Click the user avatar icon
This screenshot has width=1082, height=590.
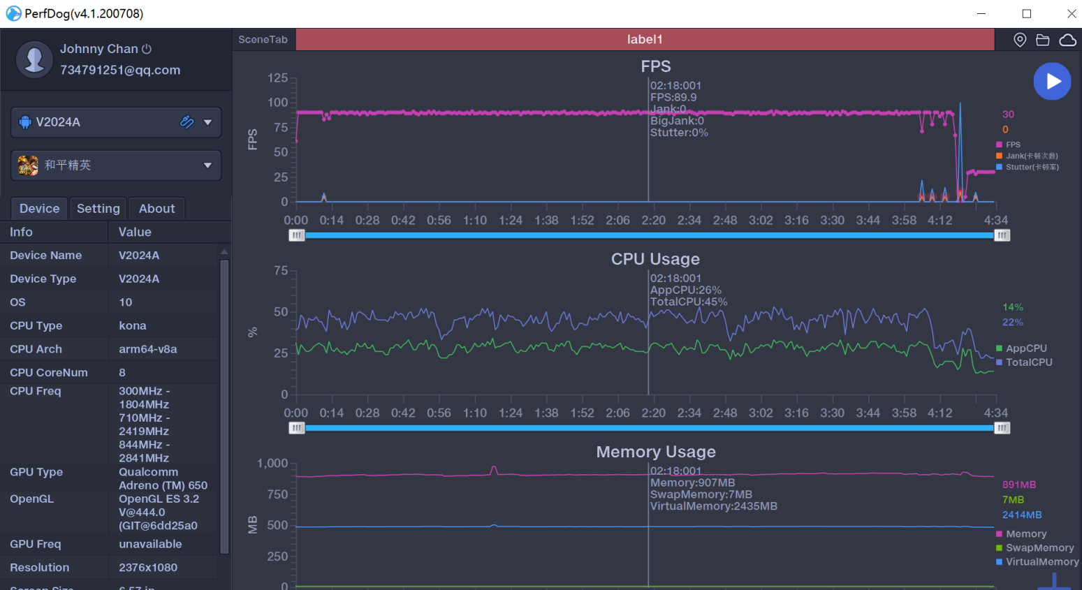[34, 59]
